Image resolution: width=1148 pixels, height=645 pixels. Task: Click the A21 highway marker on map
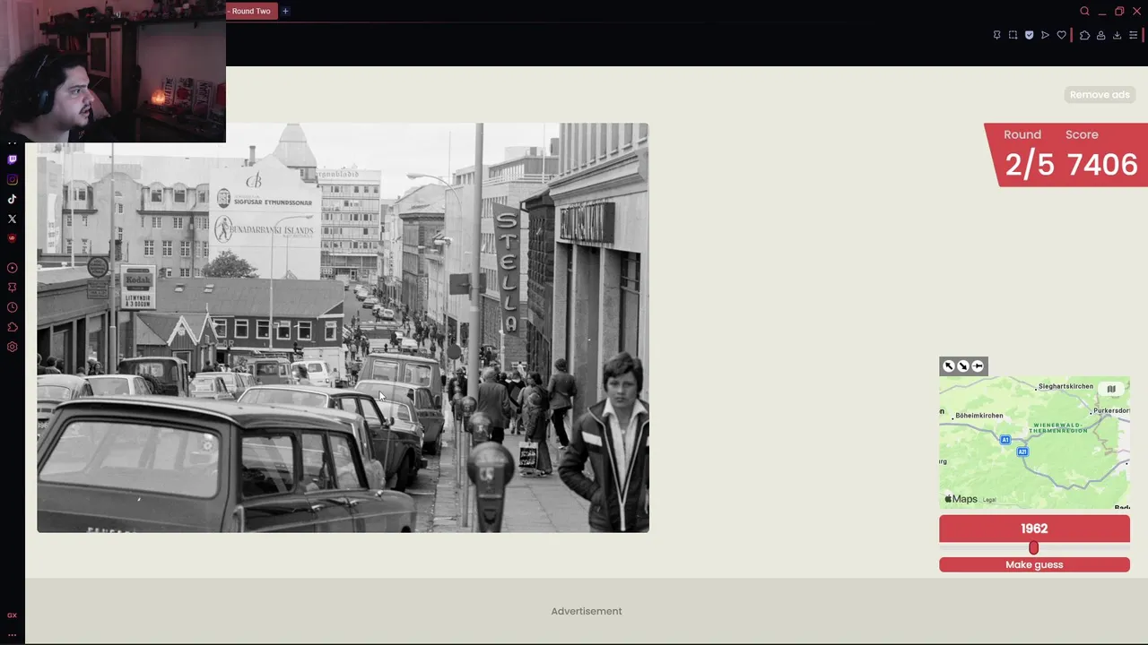click(1022, 451)
